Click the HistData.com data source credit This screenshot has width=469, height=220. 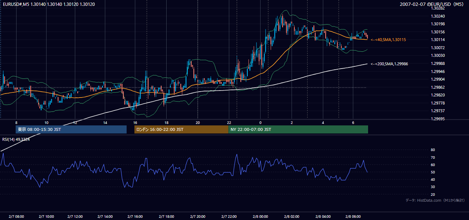[435, 200]
